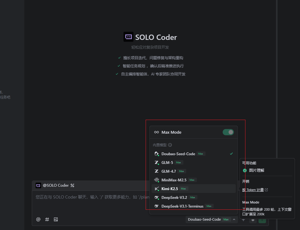Click the 图片理解 feature label
The height and width of the screenshot is (230, 300).
click(x=257, y=170)
